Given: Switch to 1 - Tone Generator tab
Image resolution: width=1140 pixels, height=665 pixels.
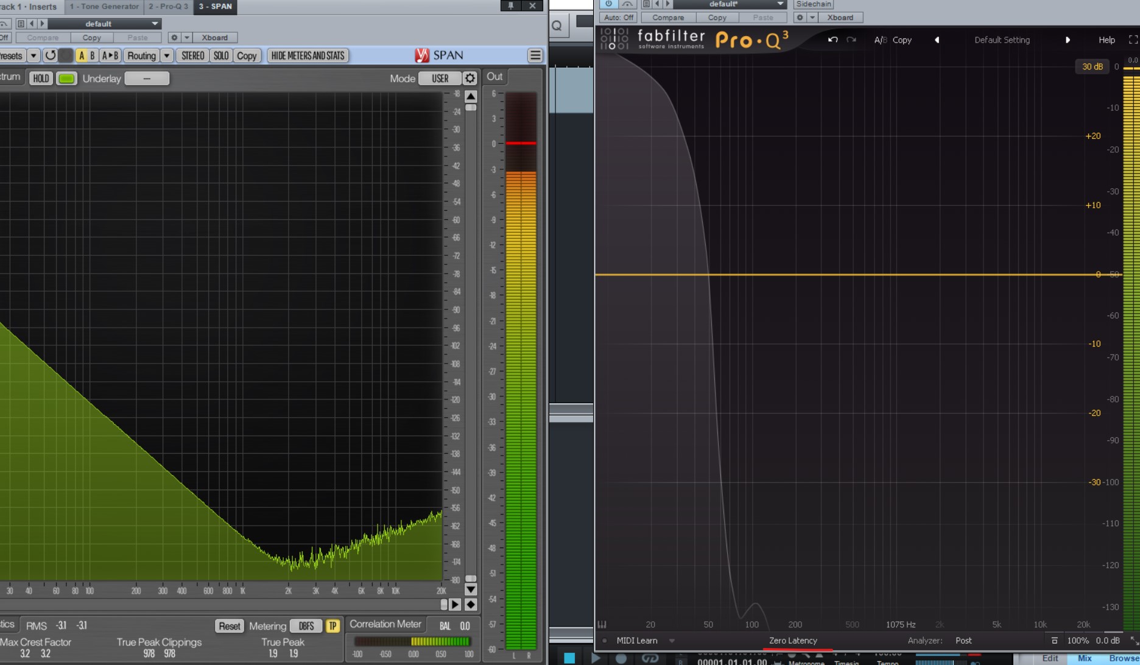Looking at the screenshot, I should pos(104,7).
